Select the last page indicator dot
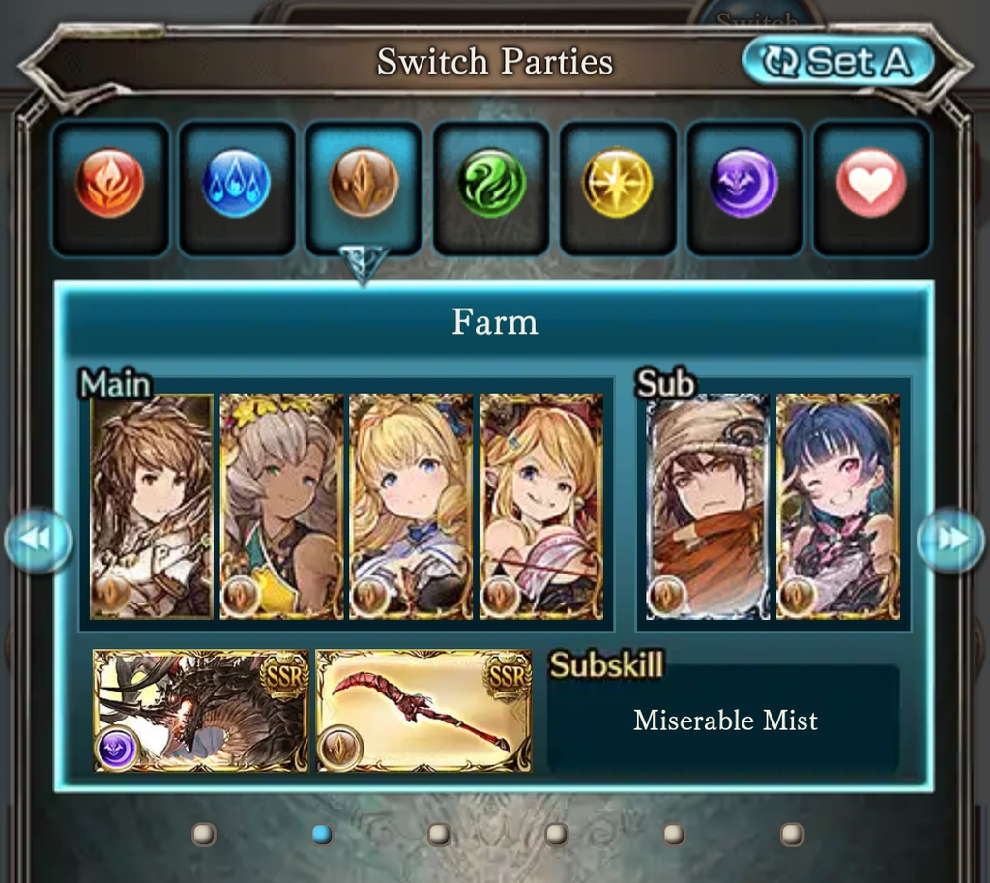 pos(792,835)
